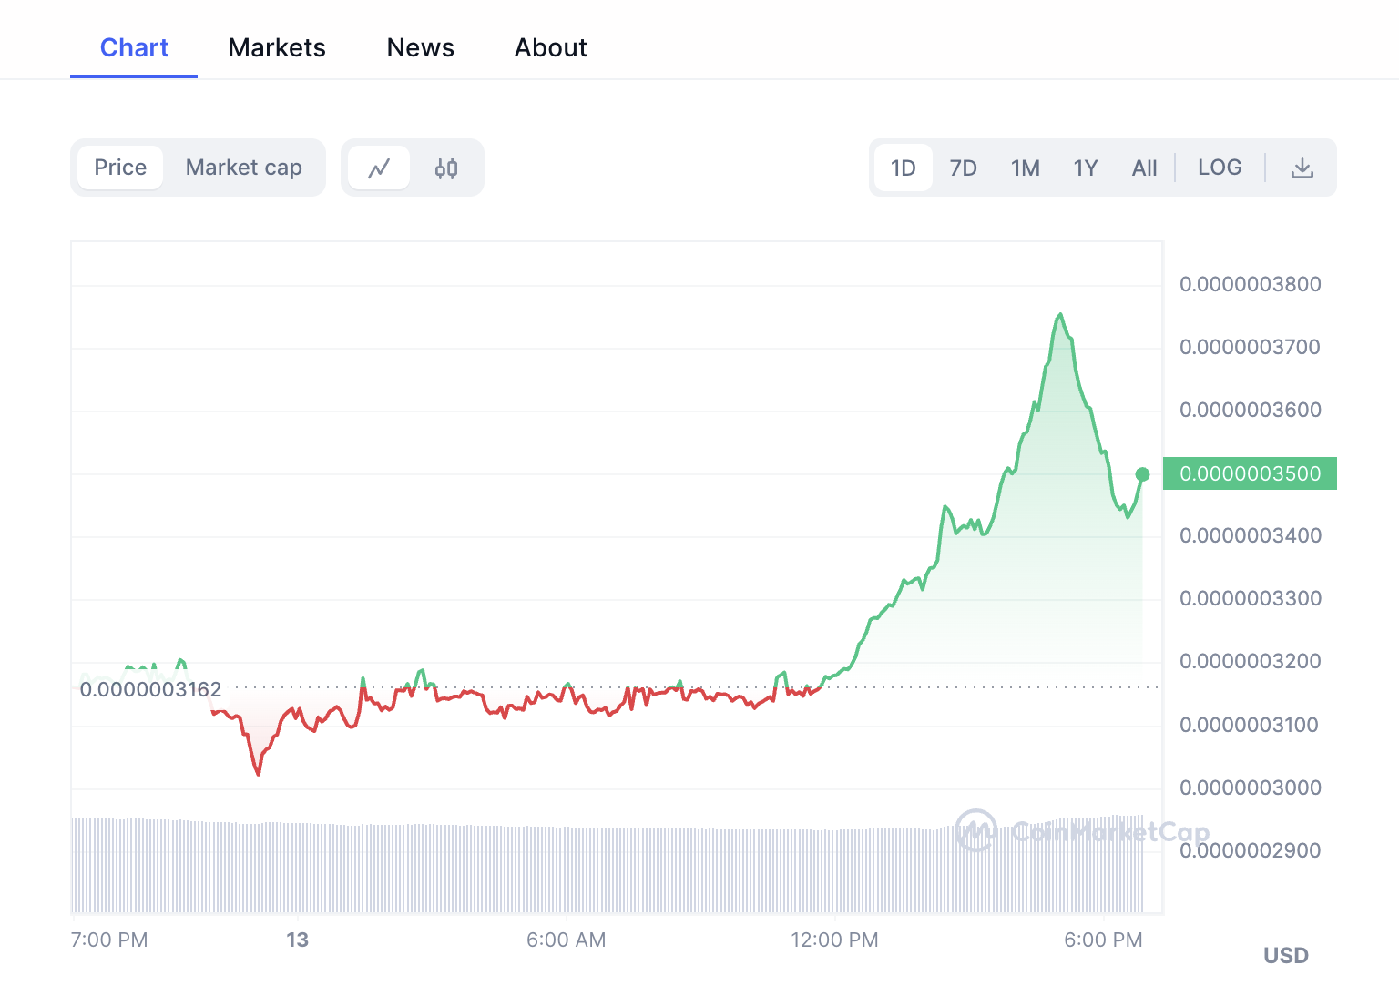Click the 0.0000003600 axis label
Screen dimensions: 1399x996
pyautogui.click(x=1251, y=410)
